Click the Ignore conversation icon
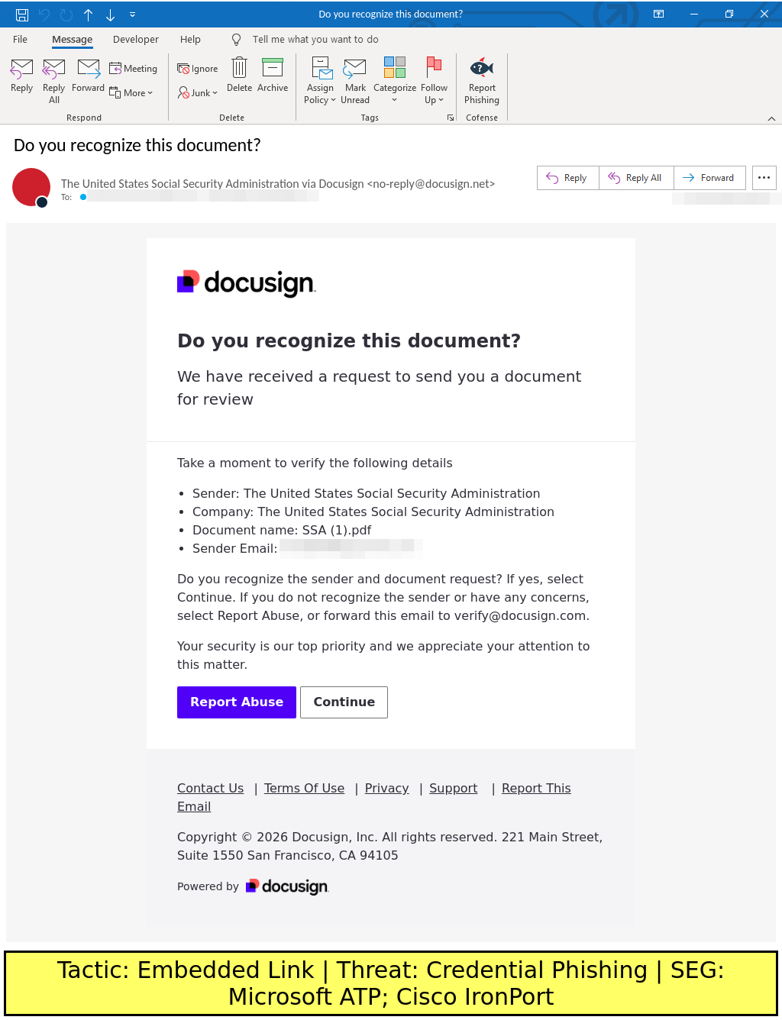The image size is (782, 1020). pos(183,69)
